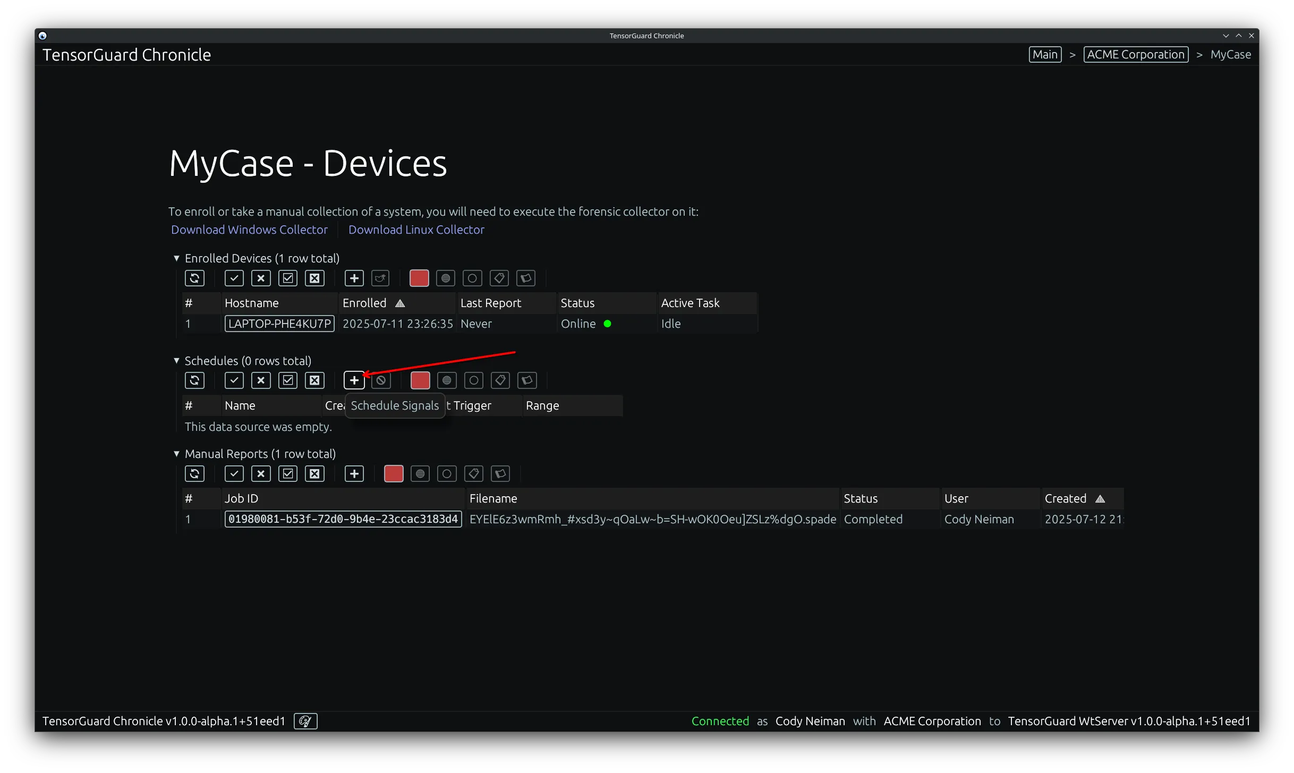The image size is (1294, 773).
Task: Refresh the Schedules table
Action: 195,380
